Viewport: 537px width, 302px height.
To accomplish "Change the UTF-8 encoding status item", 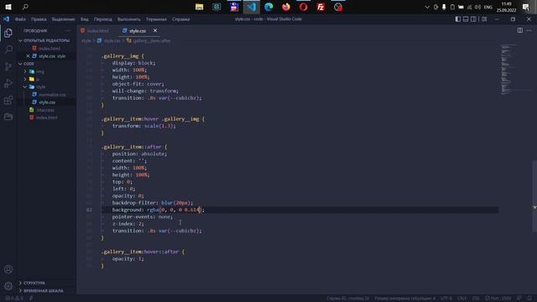I will click(x=446, y=299).
